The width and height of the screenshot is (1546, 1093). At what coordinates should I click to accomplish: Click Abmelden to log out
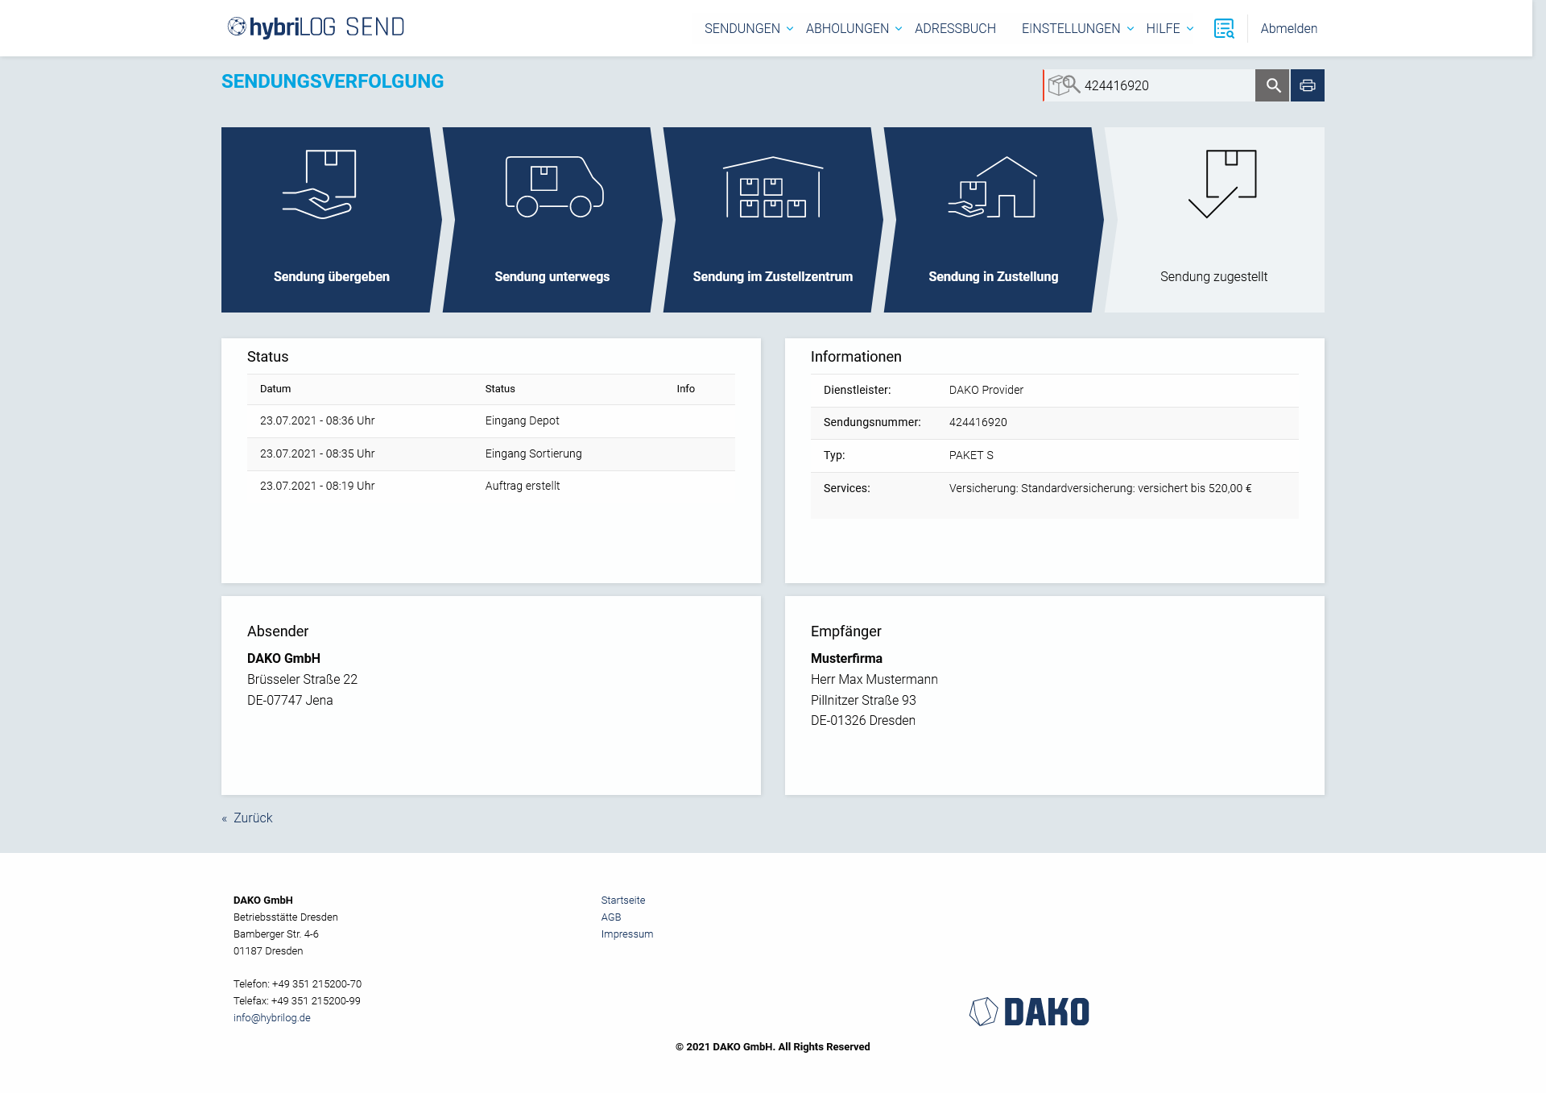pos(1289,28)
